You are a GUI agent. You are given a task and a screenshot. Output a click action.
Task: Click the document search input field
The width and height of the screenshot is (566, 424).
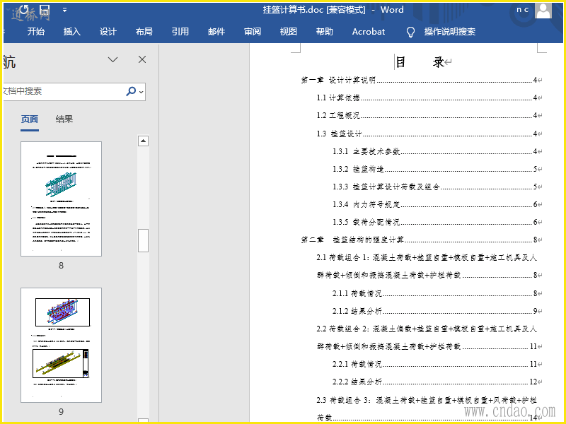63,91
